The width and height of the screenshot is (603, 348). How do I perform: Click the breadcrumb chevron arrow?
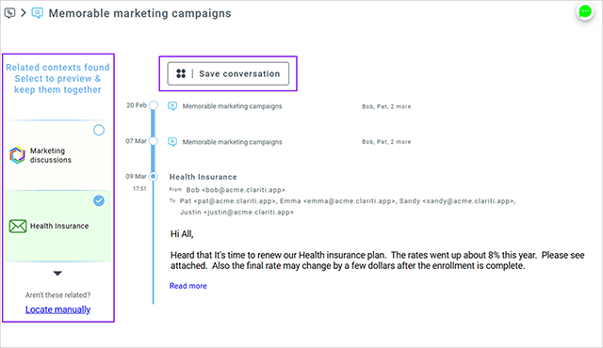[x=24, y=13]
